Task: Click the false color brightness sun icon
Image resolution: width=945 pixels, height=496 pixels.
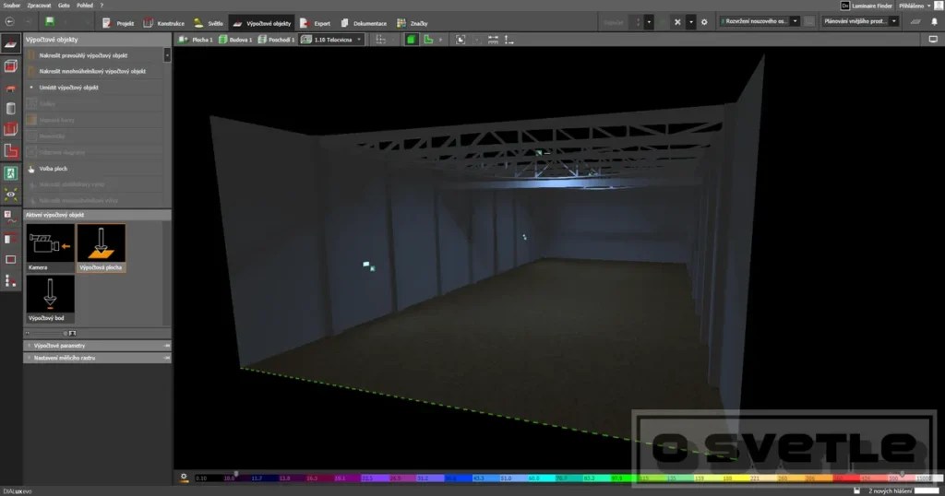Action: 184,478
